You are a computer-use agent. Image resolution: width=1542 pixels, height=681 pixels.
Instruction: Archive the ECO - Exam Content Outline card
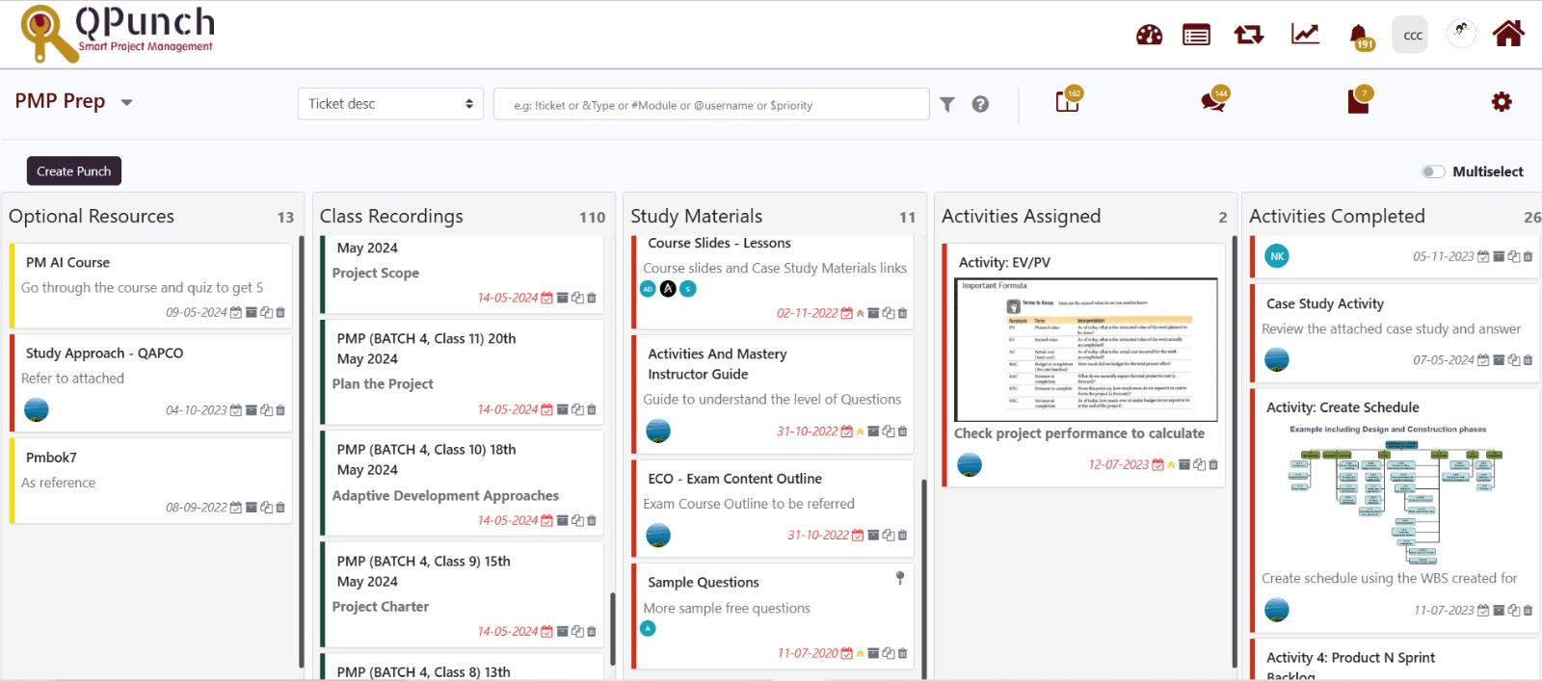(873, 536)
